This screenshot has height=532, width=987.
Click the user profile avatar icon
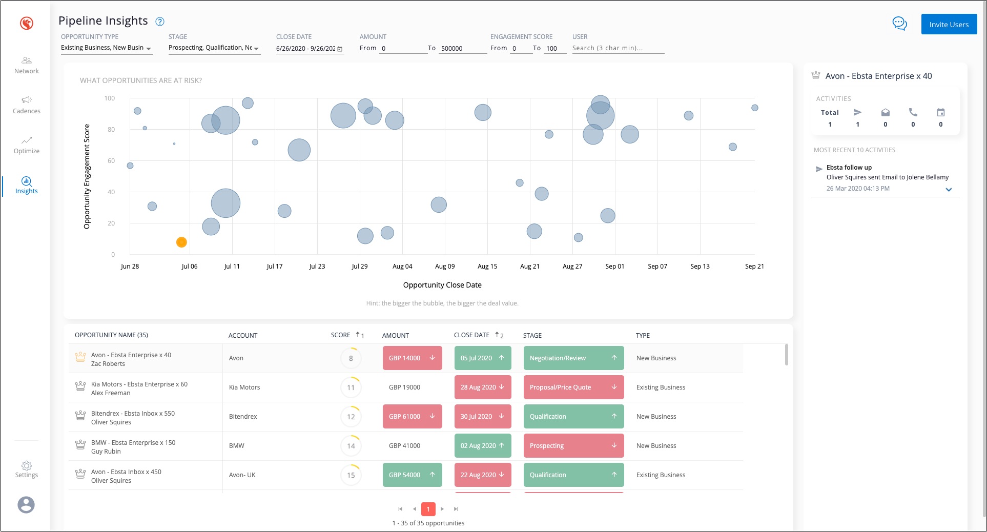(x=26, y=505)
